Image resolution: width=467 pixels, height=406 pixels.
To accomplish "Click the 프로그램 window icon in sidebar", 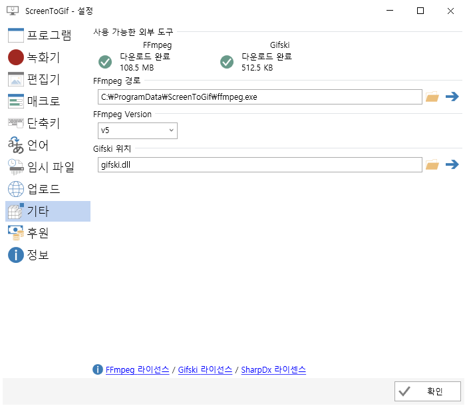I will click(16, 35).
